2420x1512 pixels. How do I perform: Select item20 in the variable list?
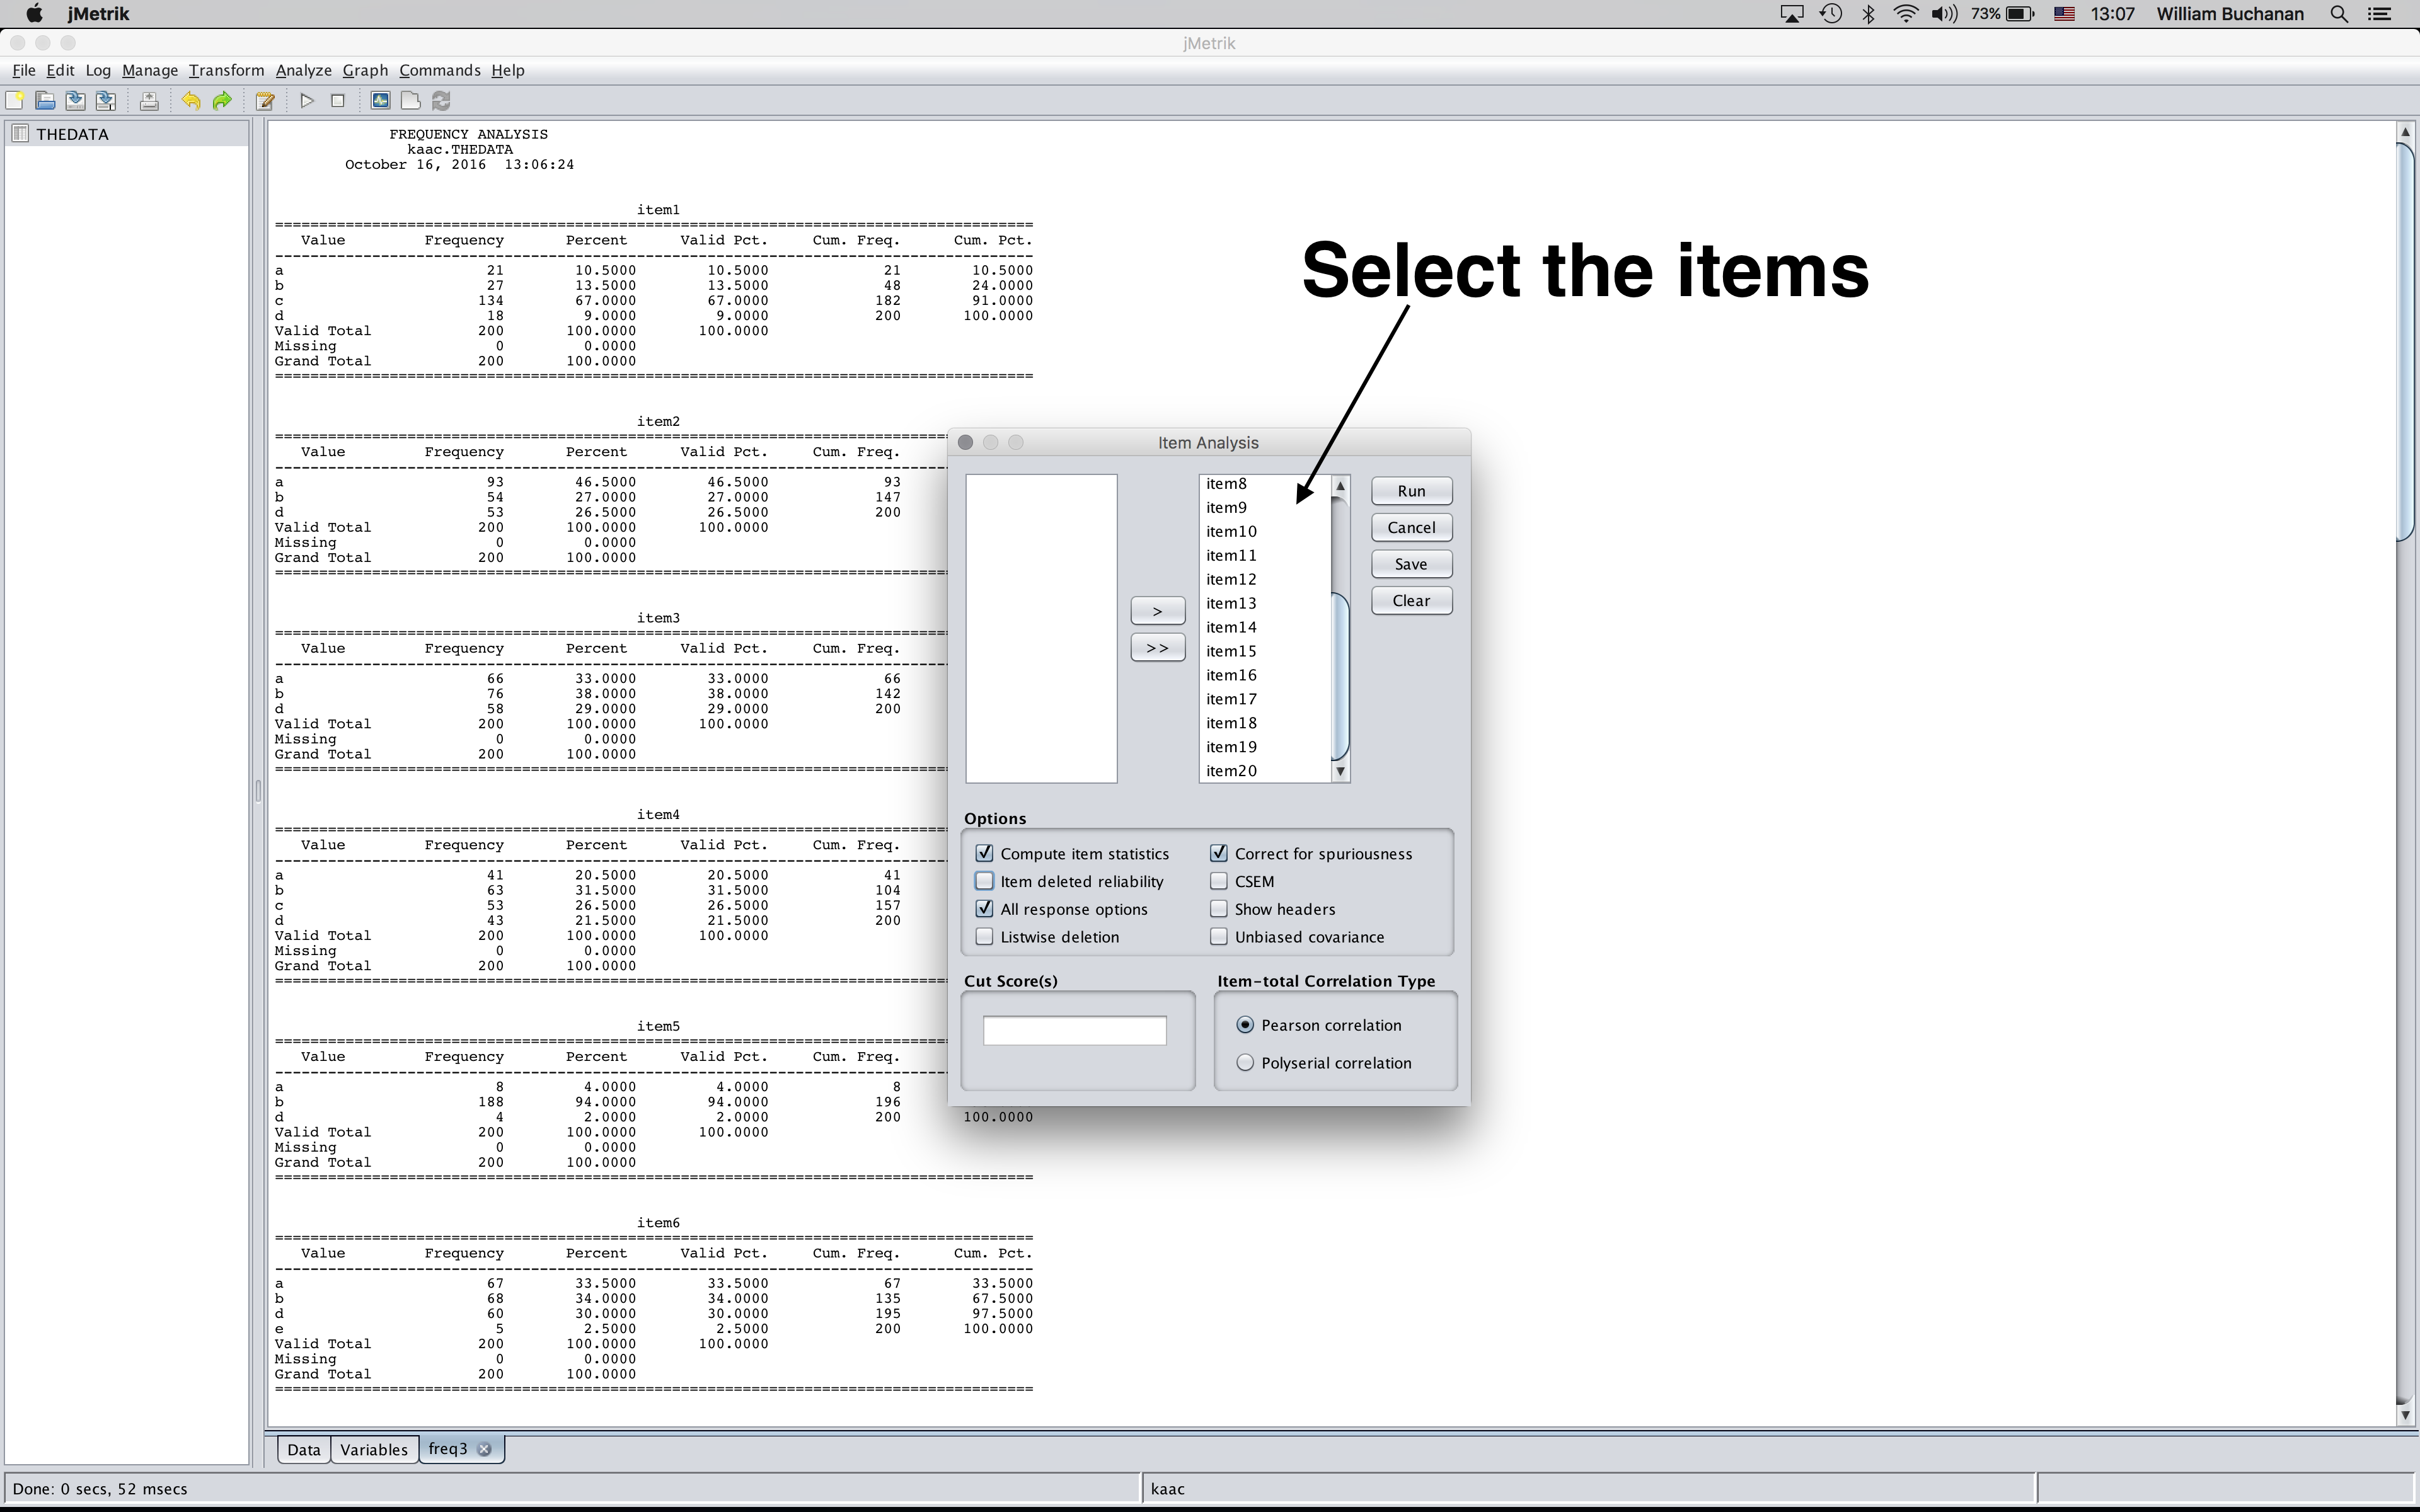1265,771
